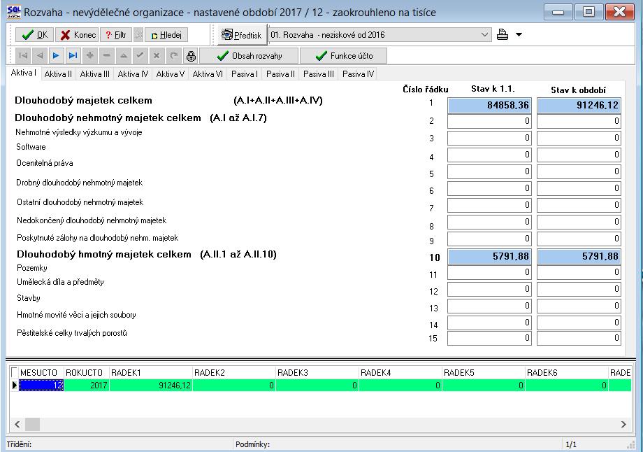Click row 1 'Stav k období' field 91246,12
This screenshot has height=452, width=643.
pyautogui.click(x=579, y=106)
